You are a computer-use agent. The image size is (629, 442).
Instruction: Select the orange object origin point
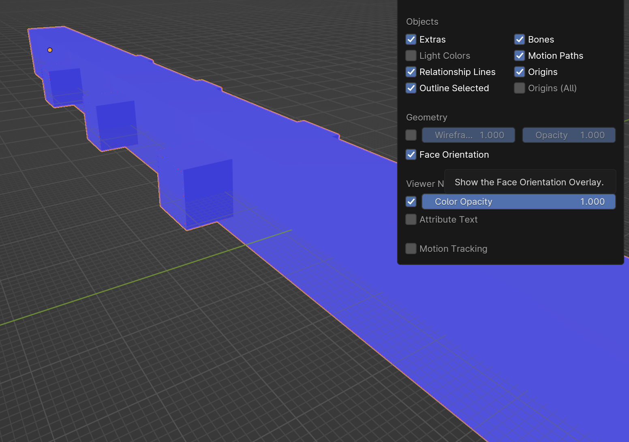(50, 50)
